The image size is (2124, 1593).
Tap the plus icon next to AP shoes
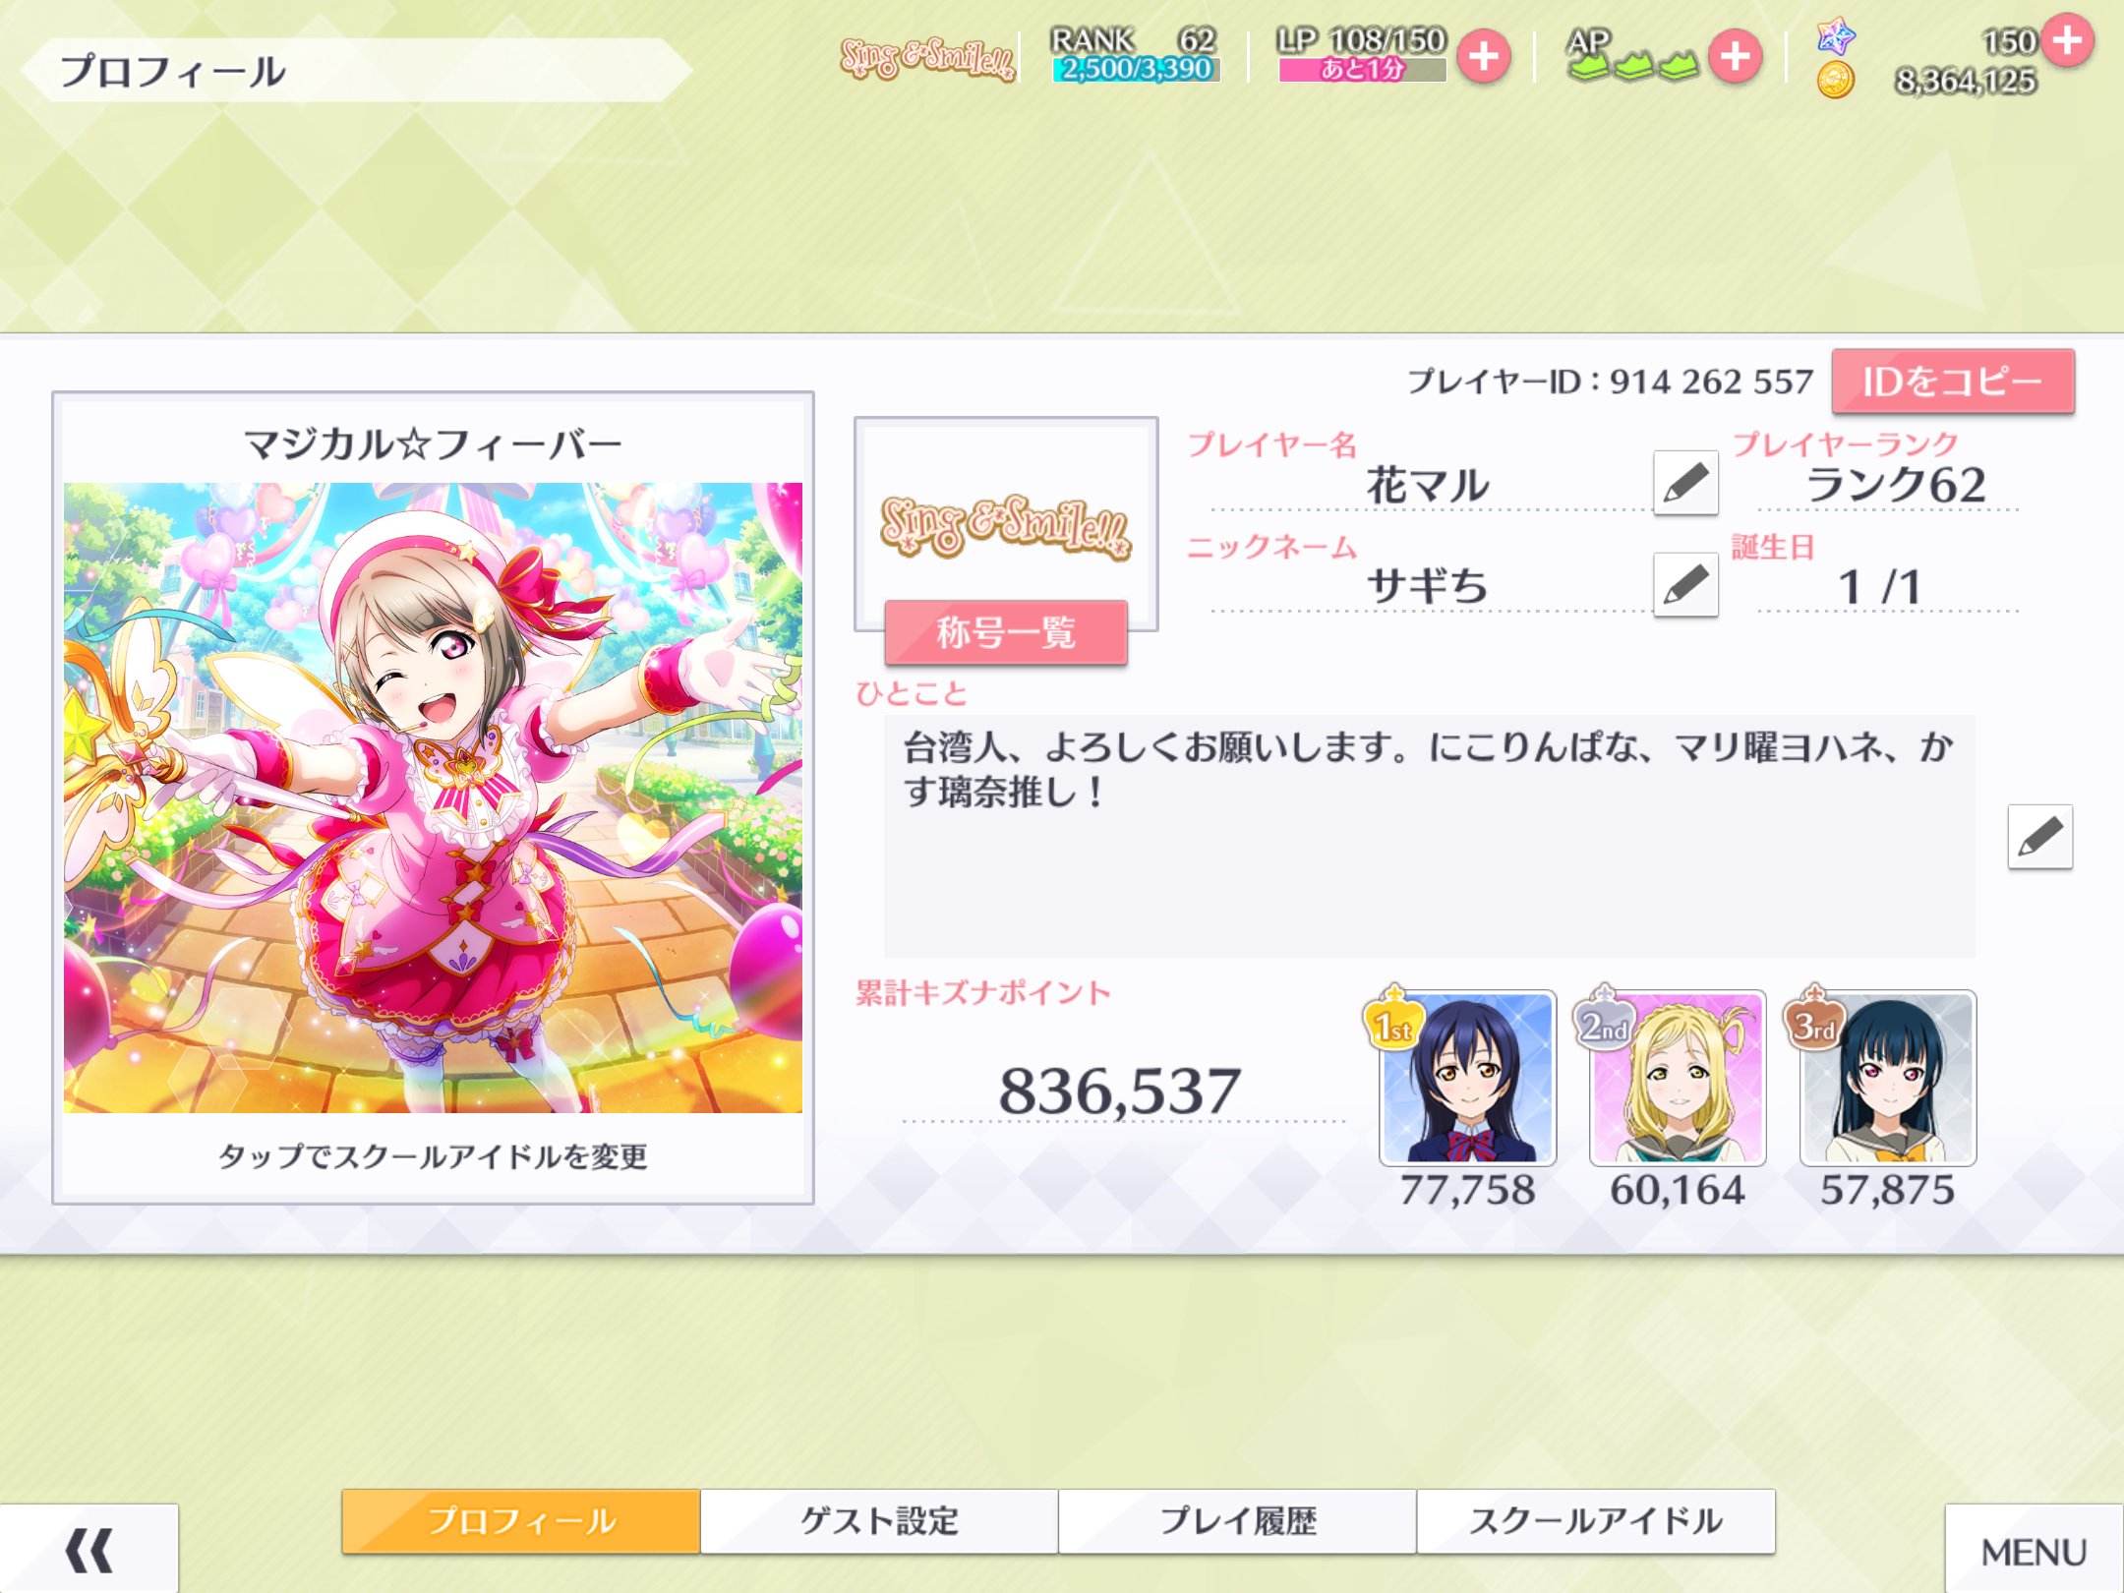point(1736,56)
